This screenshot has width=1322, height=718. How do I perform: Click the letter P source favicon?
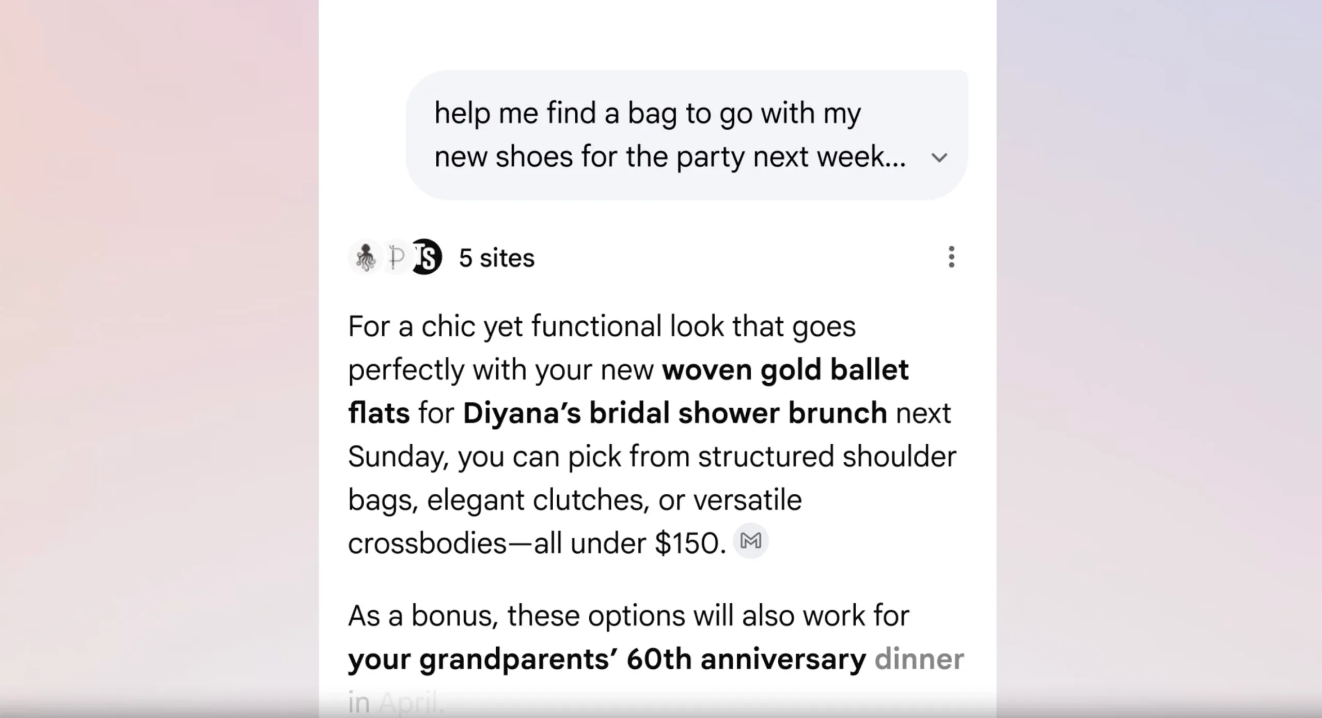(396, 257)
